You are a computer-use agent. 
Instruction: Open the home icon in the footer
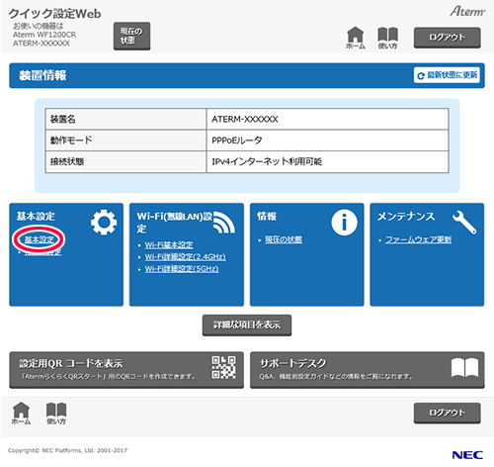(21, 414)
